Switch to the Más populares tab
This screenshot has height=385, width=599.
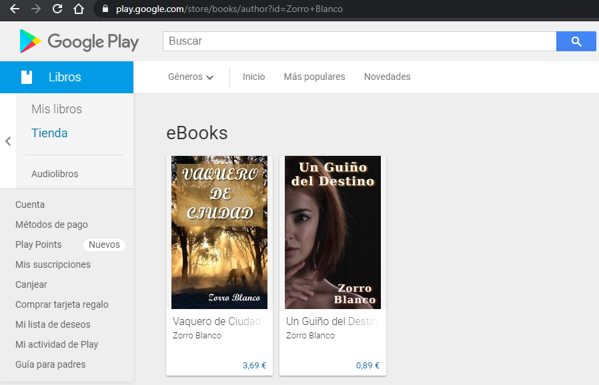pos(314,77)
